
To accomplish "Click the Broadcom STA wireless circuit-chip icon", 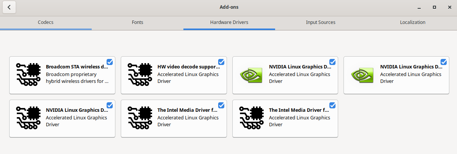I will (28, 75).
